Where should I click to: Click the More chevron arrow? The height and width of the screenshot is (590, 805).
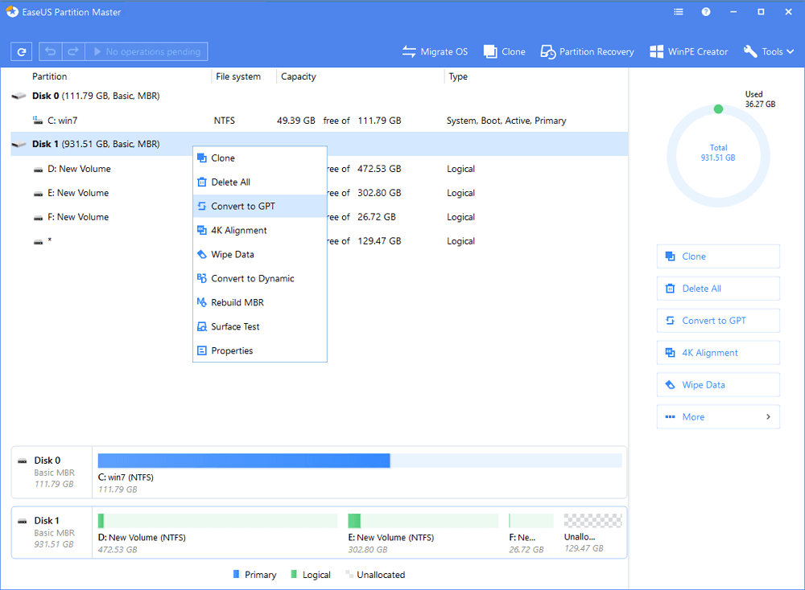pyautogui.click(x=768, y=416)
